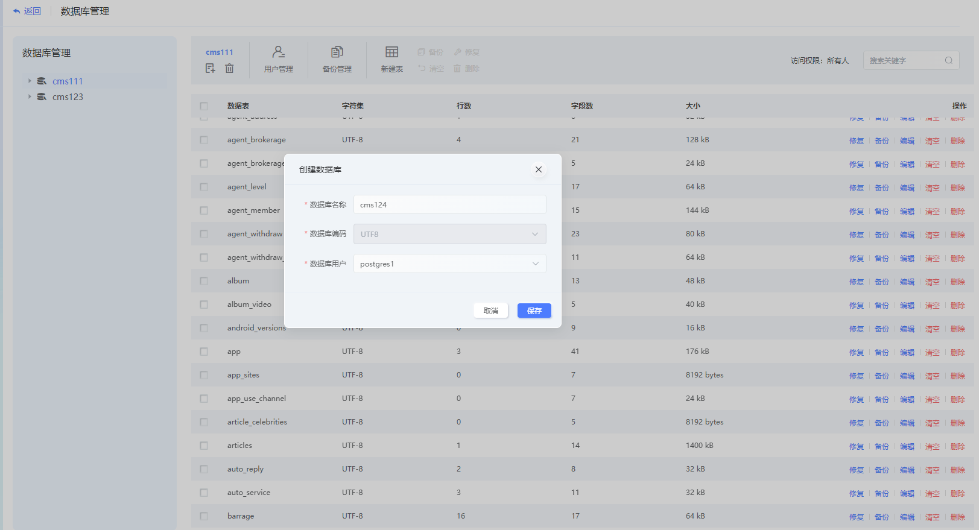Viewport: 979px width, 530px height.
Task: Click 编辑 in agent_member row
Action: coord(907,211)
